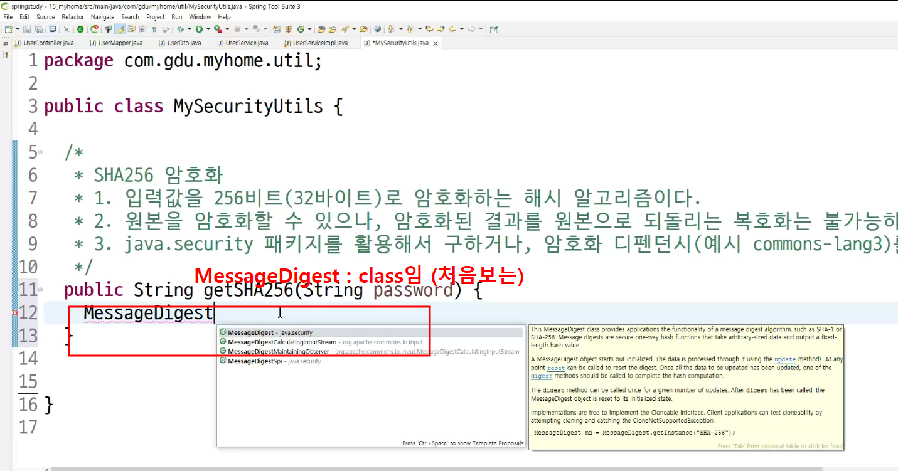Switch to the UserDto.java tab
This screenshot has height=471, width=898.
[180, 43]
